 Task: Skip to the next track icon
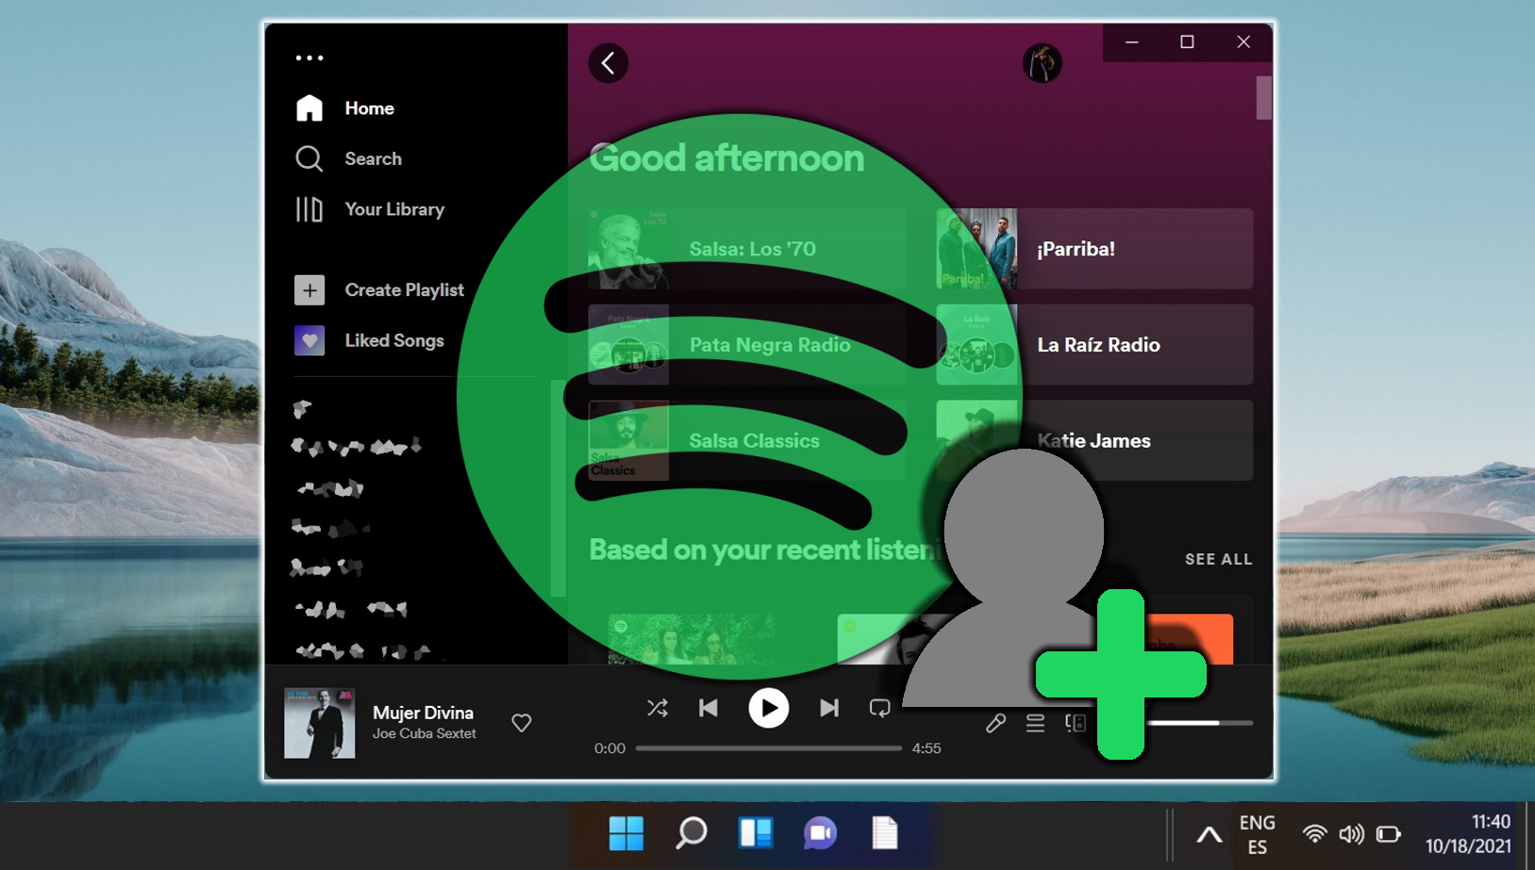829,708
